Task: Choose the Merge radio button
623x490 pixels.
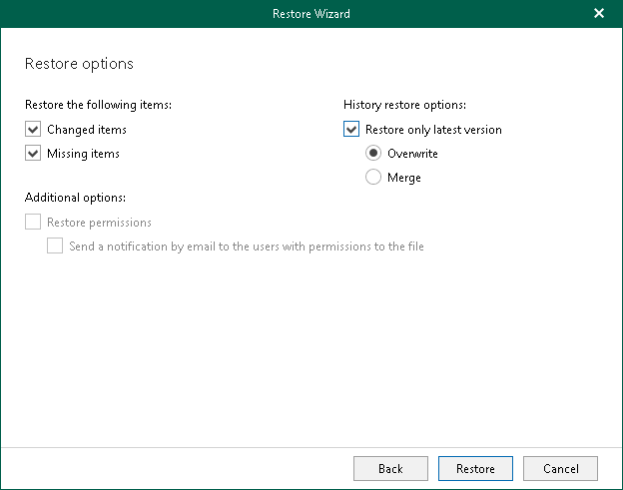Action: tap(373, 178)
